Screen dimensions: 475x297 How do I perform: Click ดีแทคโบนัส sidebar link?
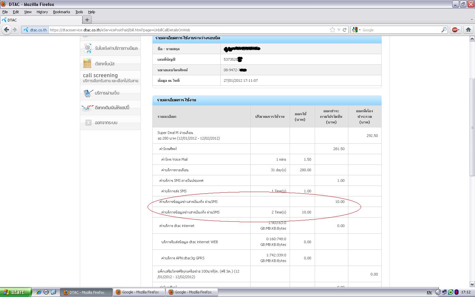[x=105, y=63]
